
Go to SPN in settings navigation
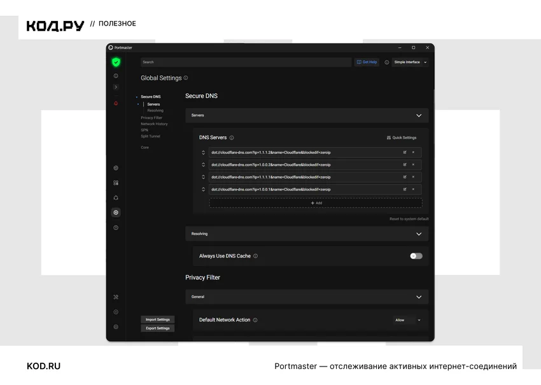pos(144,130)
